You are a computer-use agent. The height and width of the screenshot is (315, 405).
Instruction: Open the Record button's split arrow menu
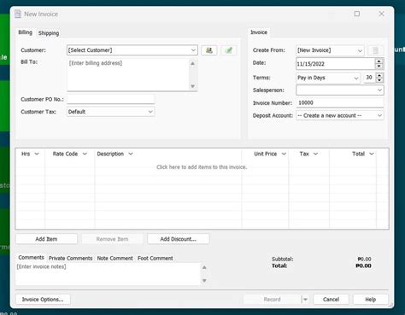tap(305, 300)
